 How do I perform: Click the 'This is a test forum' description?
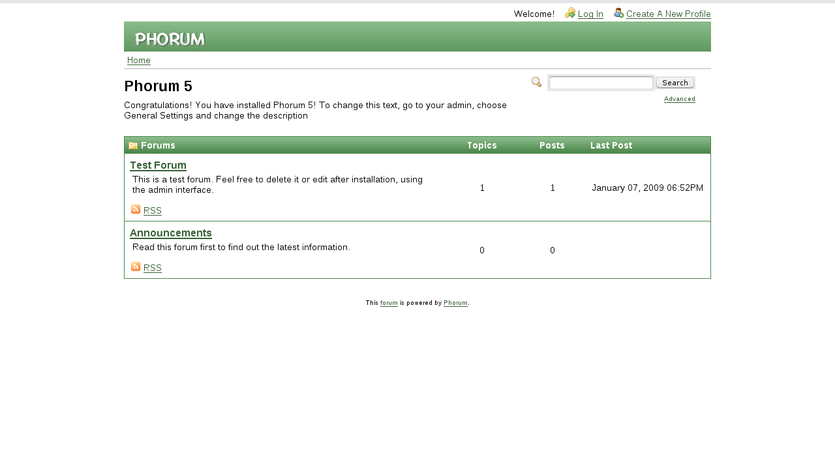pos(277,185)
